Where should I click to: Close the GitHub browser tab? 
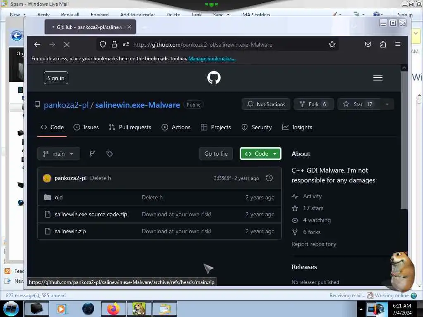(129, 27)
